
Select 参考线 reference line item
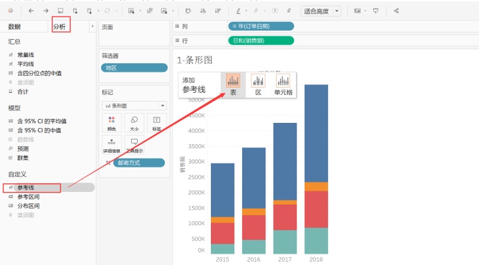click(26, 187)
